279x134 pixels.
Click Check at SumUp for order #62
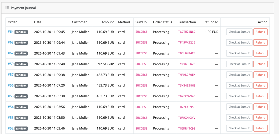click(239, 53)
